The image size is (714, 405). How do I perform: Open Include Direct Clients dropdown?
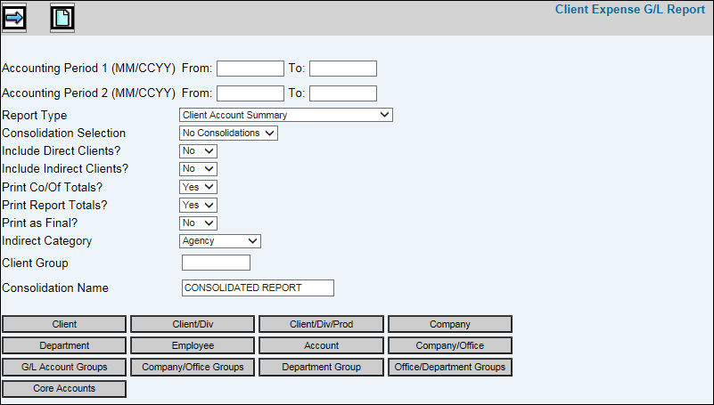[x=198, y=150]
